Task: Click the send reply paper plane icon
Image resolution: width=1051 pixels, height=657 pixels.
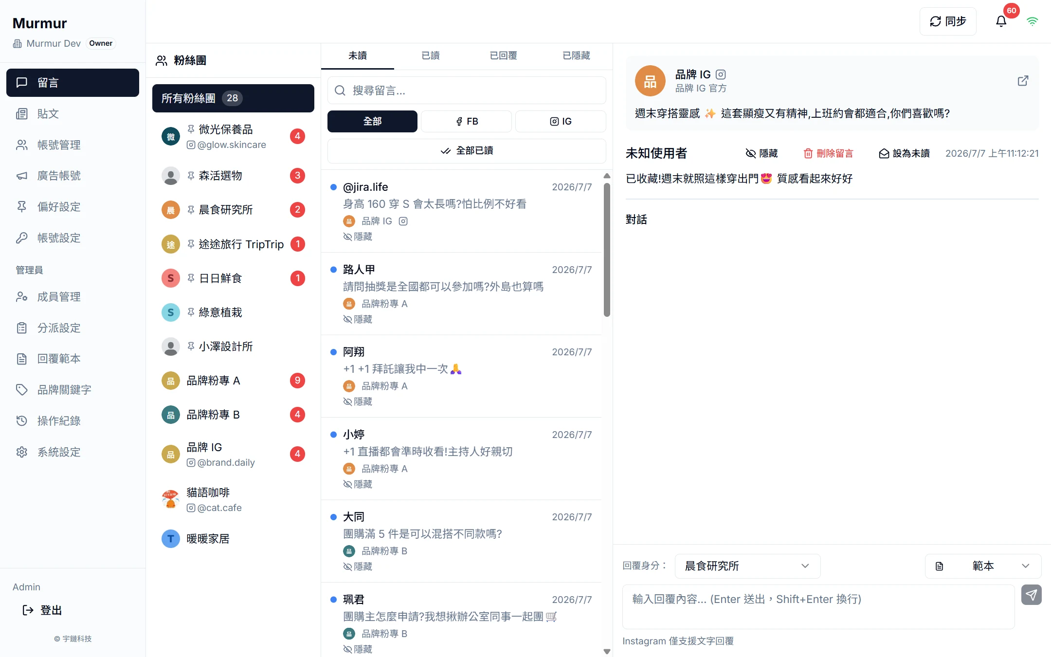Action: click(1031, 595)
